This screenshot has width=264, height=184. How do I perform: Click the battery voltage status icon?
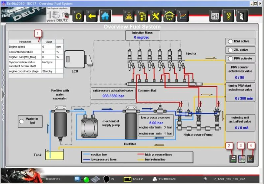(x=128, y=179)
